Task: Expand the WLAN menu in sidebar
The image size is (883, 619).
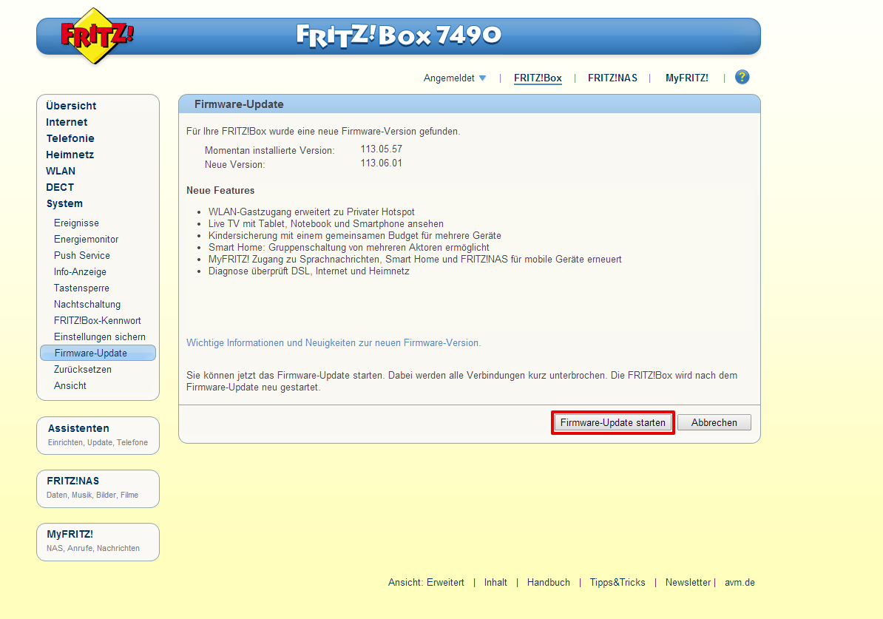Action: click(x=61, y=171)
